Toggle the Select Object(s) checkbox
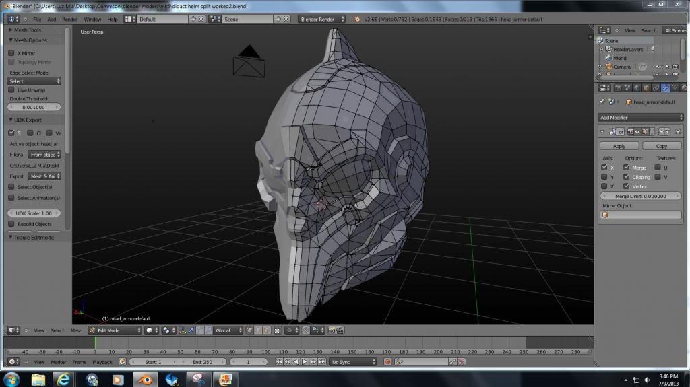690x387 pixels. pos(11,187)
